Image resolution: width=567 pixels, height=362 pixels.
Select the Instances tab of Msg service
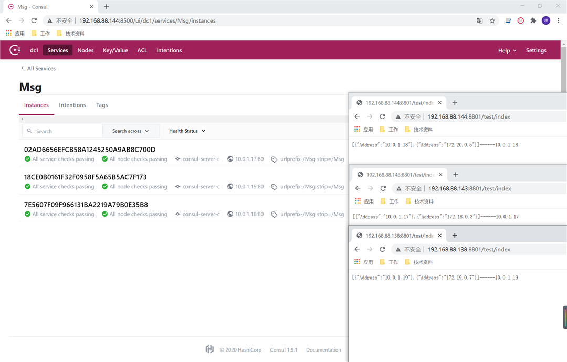36,105
